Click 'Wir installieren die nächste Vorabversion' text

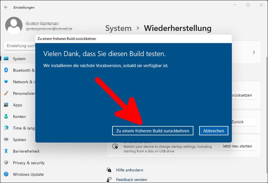tap(106, 66)
